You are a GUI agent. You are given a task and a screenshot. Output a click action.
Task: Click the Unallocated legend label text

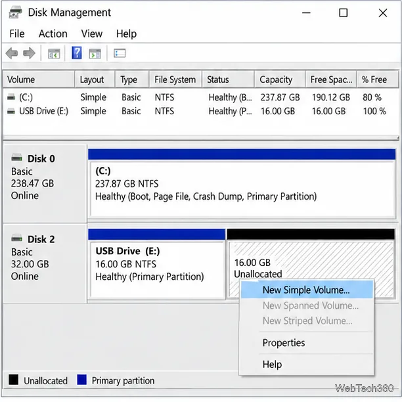(45, 381)
